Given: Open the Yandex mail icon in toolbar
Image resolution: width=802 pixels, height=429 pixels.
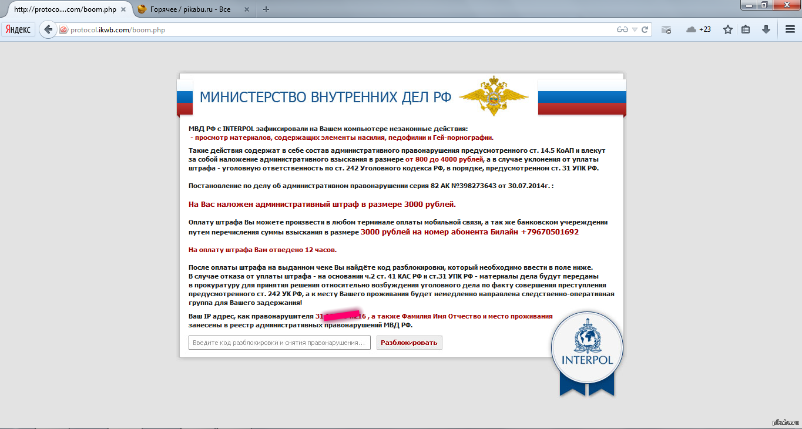Looking at the screenshot, I should coord(666,30).
